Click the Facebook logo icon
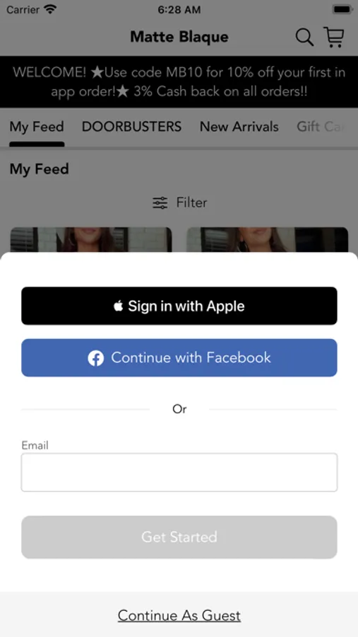 click(96, 358)
